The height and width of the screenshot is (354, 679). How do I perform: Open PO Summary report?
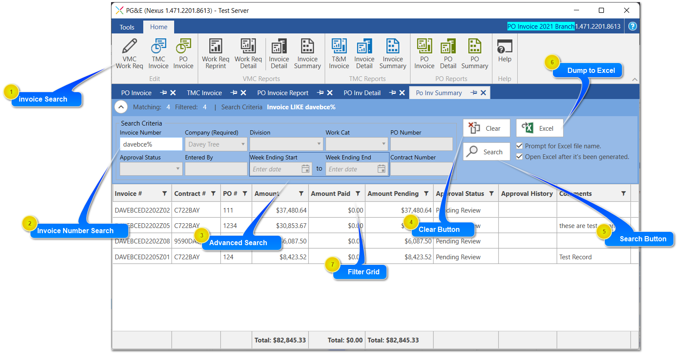tap(474, 54)
